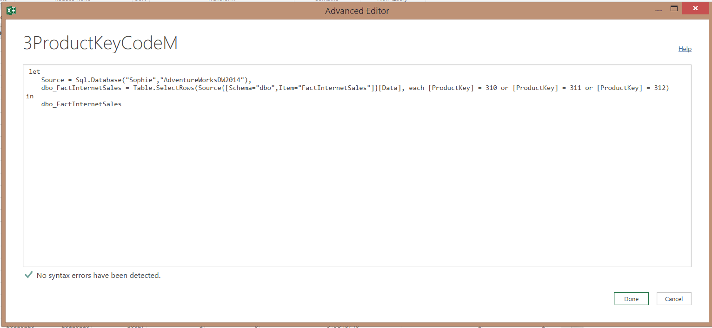712x328 pixels.
Task: Click the "No syntax errors have been detected" message
Action: point(99,275)
